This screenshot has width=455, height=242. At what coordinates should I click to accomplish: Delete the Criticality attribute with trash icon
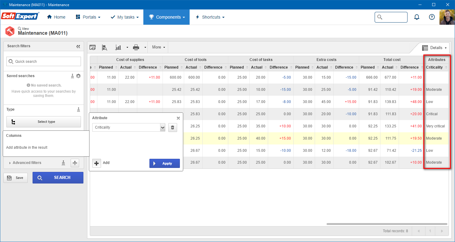point(173,127)
